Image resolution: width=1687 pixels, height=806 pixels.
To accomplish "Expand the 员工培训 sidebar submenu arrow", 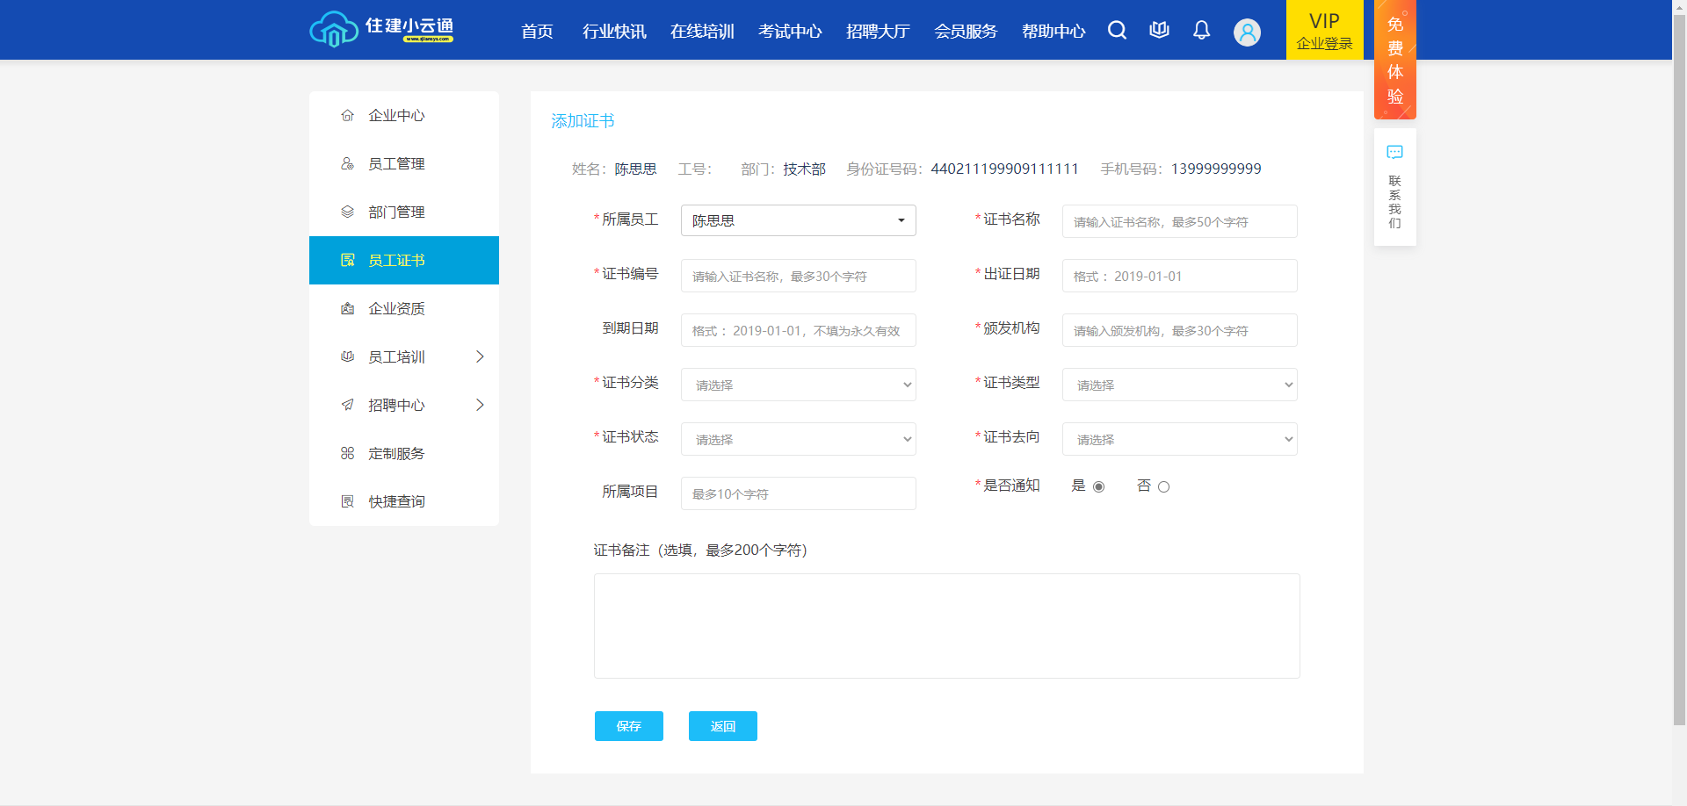I will (x=480, y=356).
